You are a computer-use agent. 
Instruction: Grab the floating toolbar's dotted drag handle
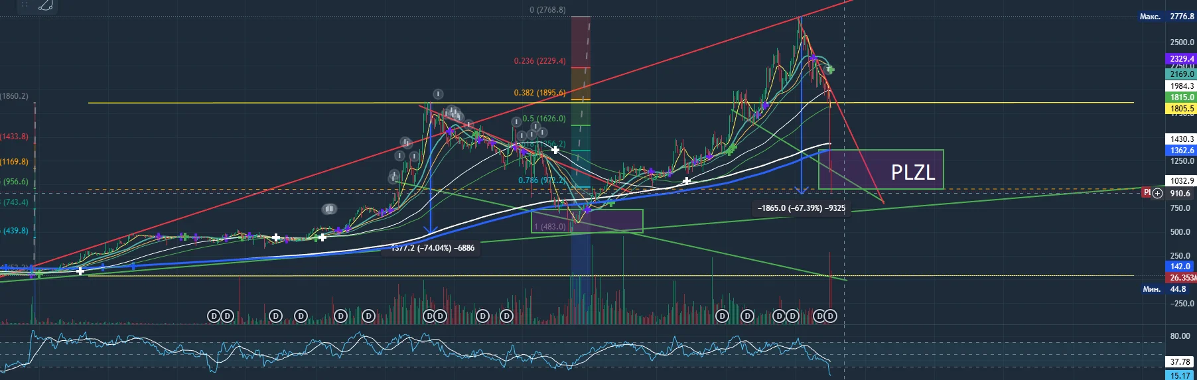tap(25, 5)
